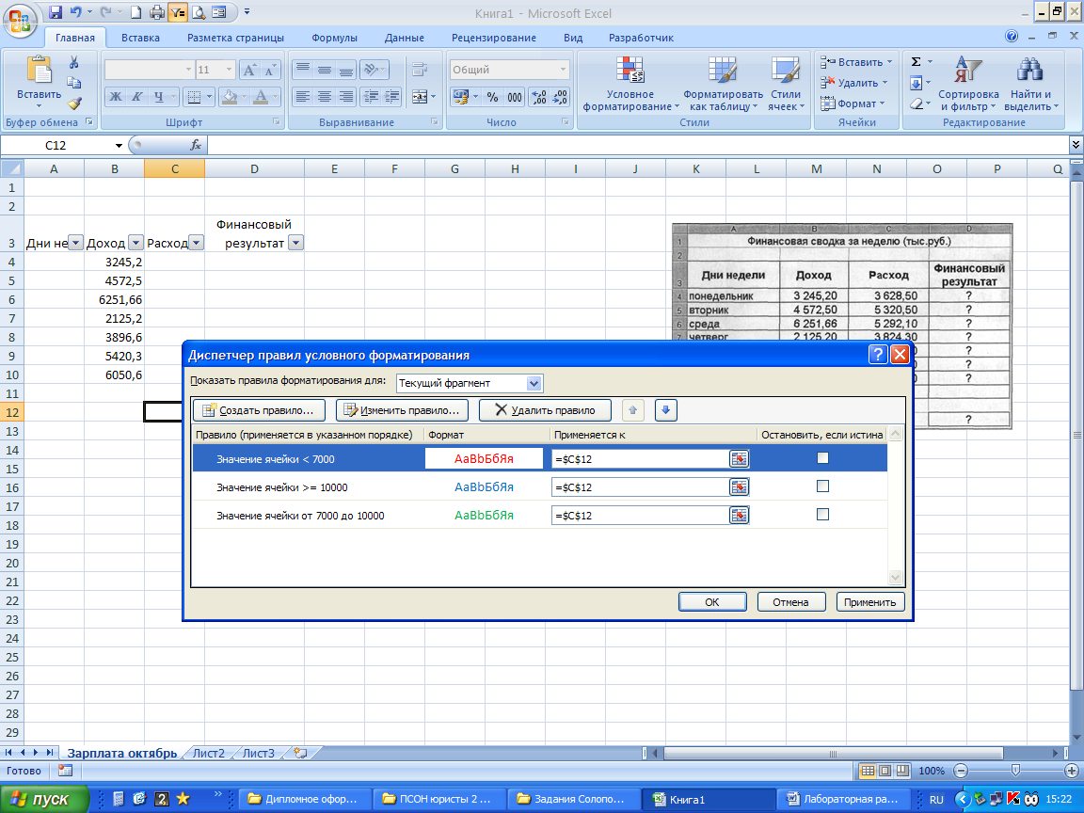Click the Изменить правило button

click(403, 410)
